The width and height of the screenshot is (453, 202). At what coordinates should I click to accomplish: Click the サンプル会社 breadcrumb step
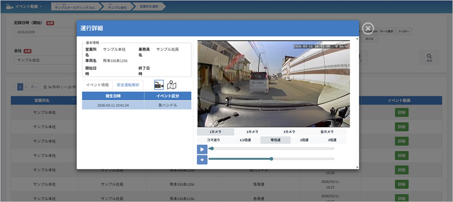coord(117,6)
